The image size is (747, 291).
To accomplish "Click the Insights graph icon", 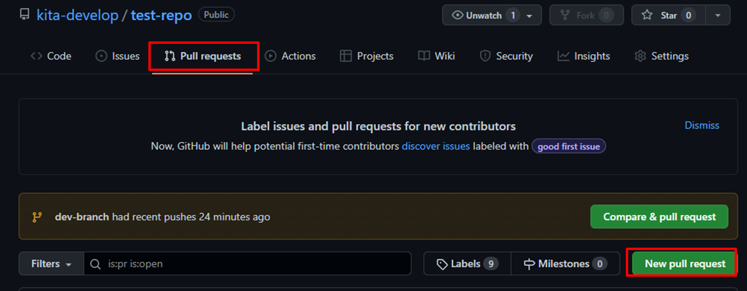I will coord(563,56).
